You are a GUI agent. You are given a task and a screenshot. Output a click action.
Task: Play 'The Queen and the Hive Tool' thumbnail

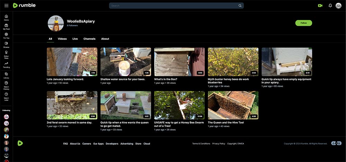233,105
